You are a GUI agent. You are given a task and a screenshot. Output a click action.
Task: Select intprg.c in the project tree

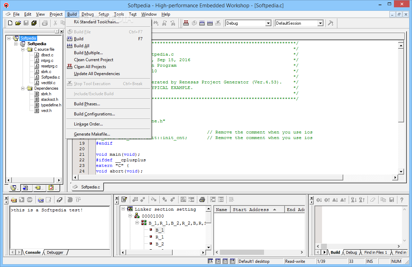[x=47, y=60]
